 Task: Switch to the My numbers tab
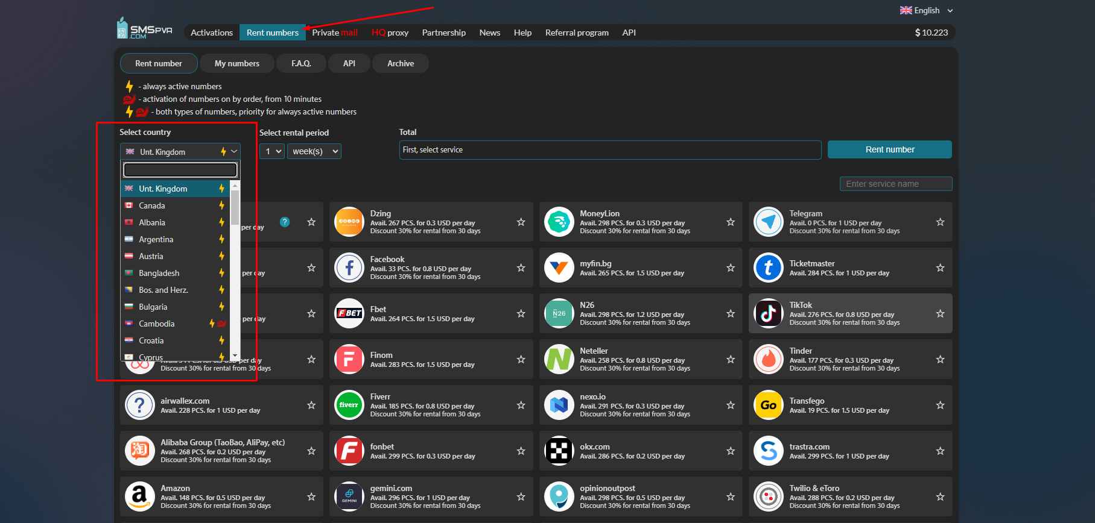point(237,63)
